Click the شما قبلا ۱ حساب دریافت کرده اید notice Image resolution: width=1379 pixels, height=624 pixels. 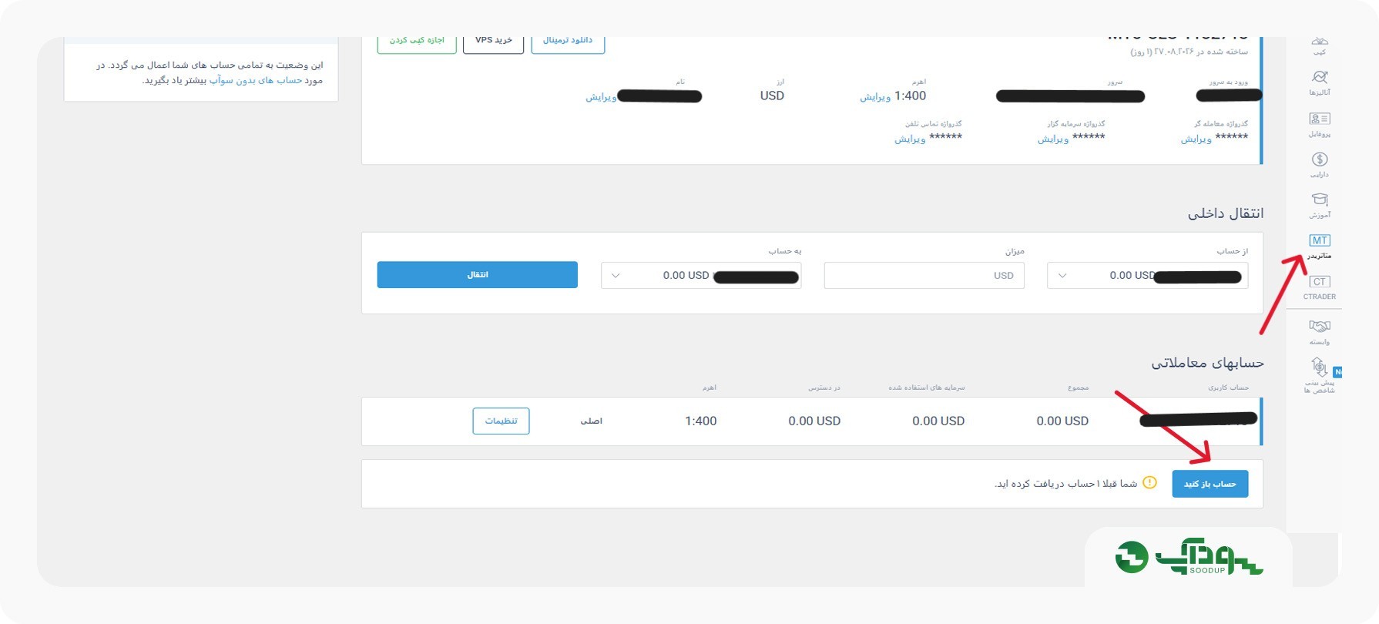1065,484
